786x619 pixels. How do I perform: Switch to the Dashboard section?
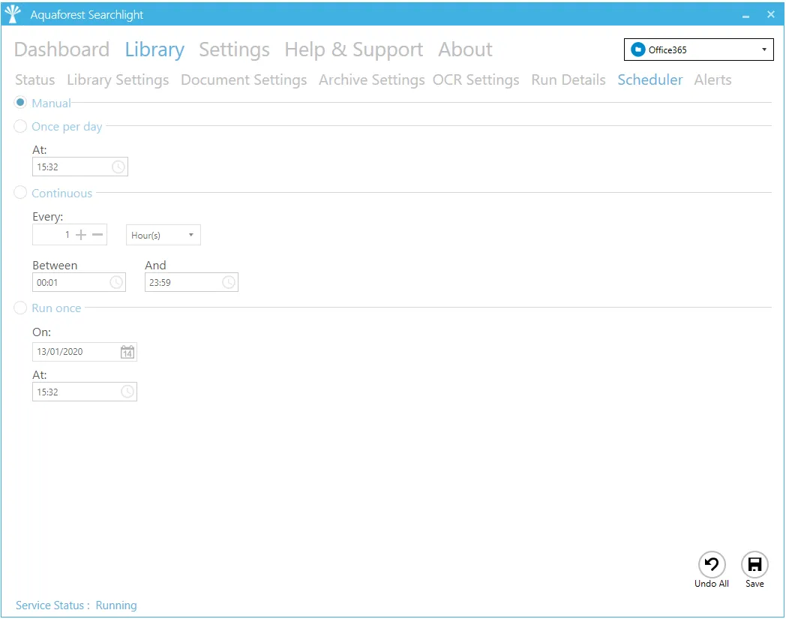coord(61,50)
